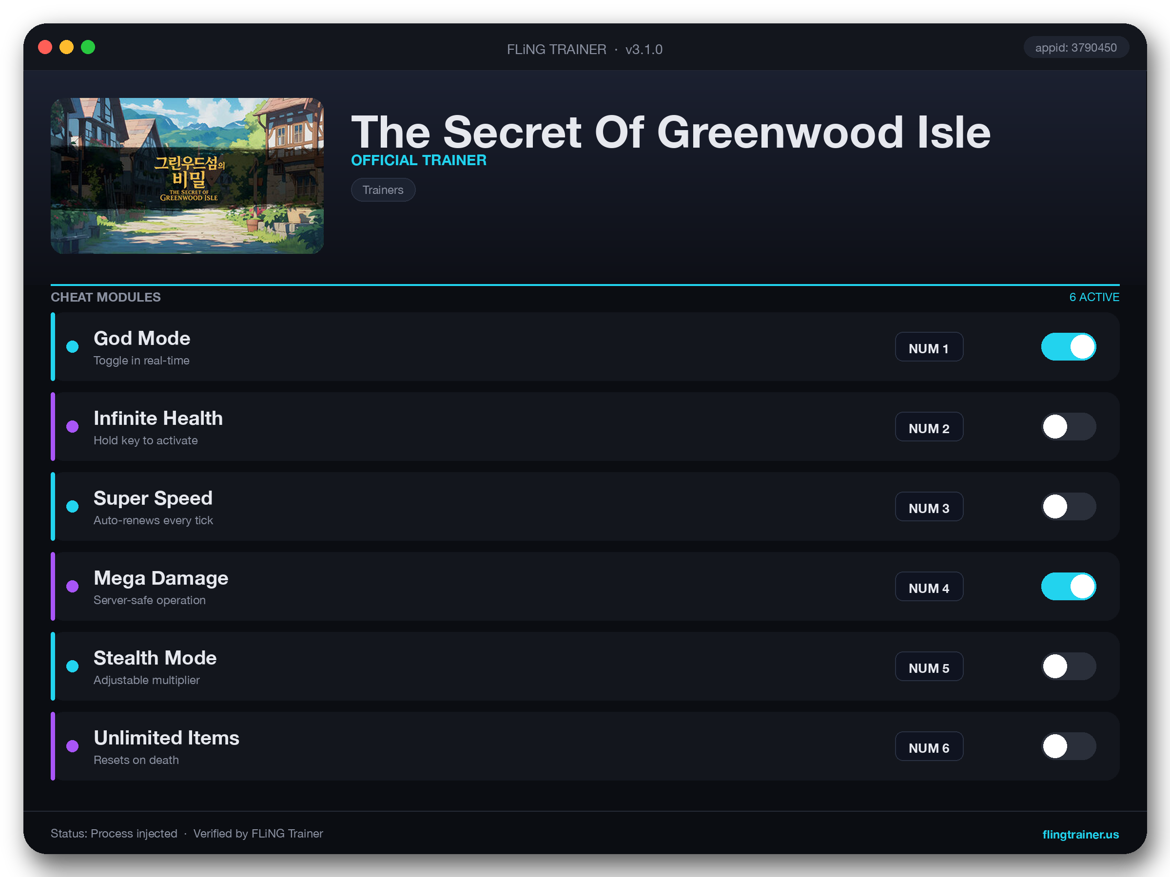The image size is (1170, 877).
Task: Click 'The Secret Of Greenwood Isle' title
Action: coord(671,132)
